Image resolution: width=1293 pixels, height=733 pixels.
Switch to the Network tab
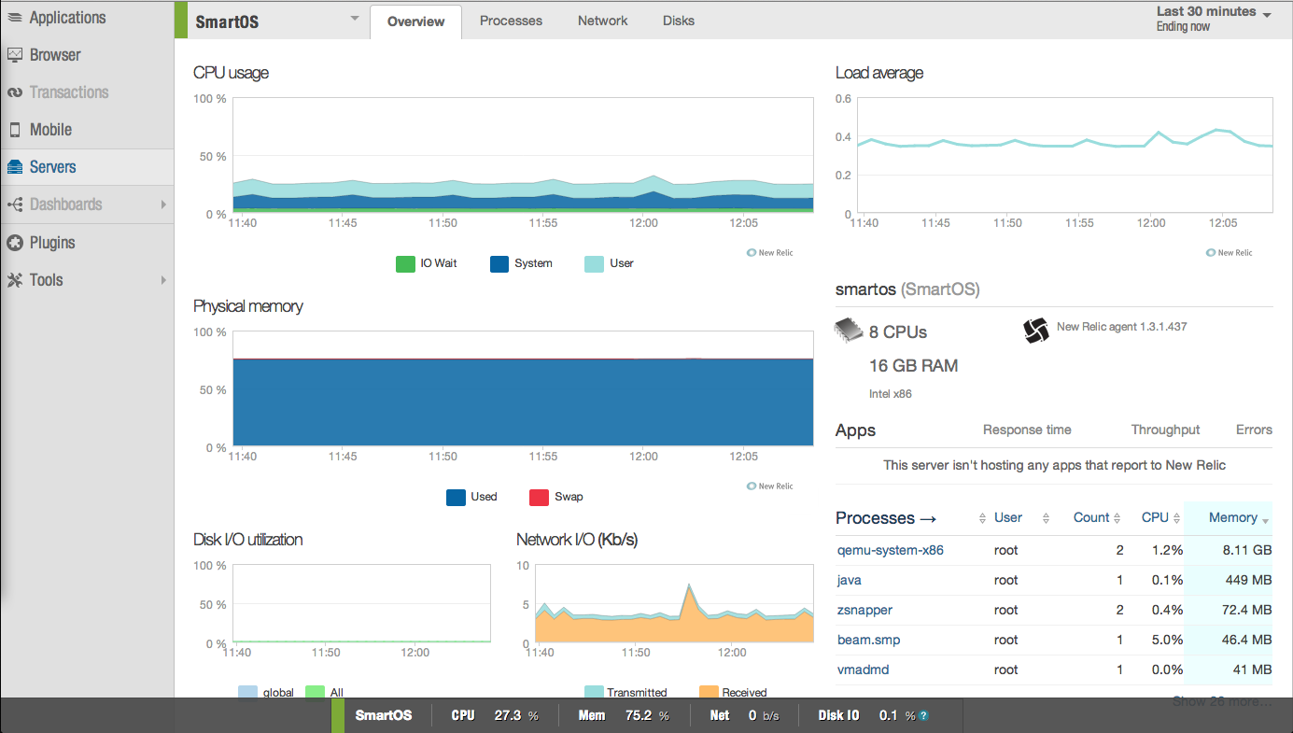602,21
